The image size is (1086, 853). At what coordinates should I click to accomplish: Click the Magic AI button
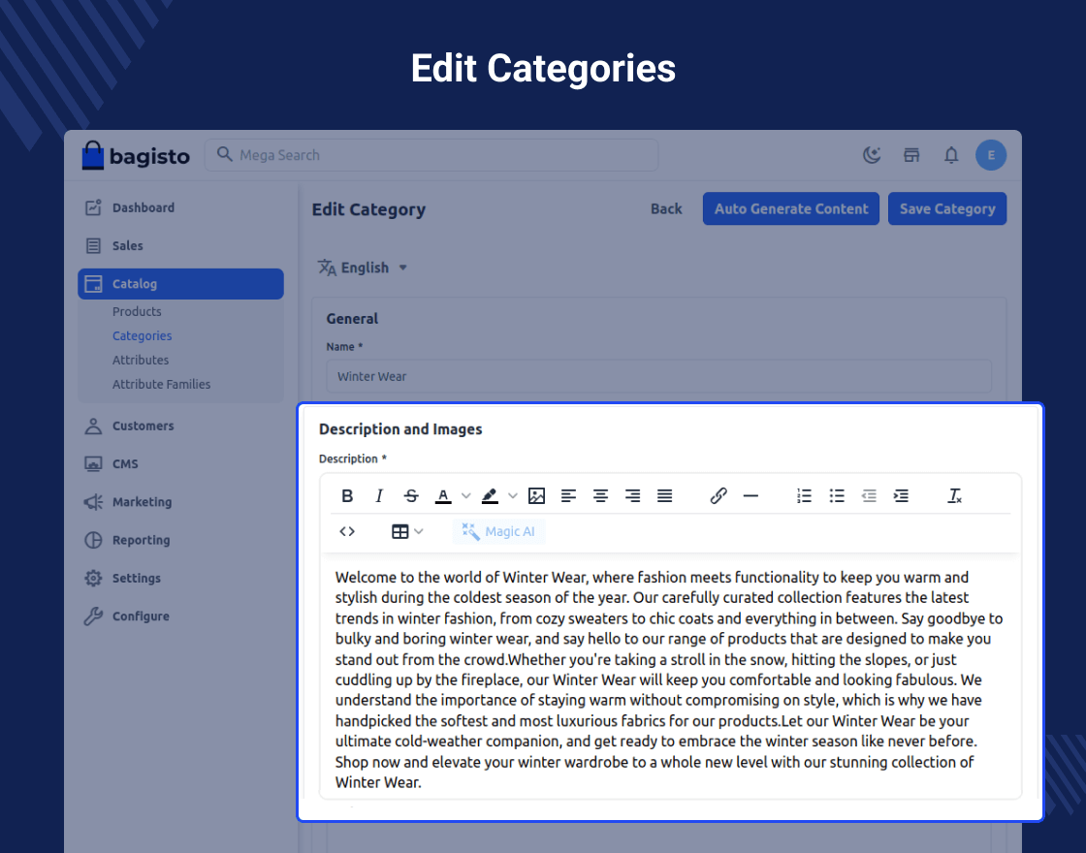pyautogui.click(x=498, y=532)
